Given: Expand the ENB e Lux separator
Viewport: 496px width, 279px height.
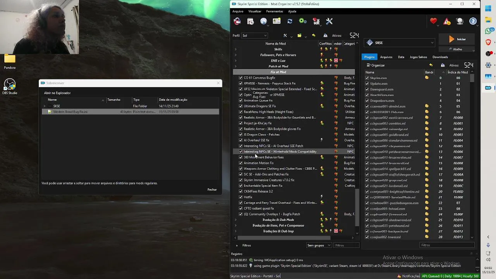Looking at the screenshot, I should [x=236, y=60].
